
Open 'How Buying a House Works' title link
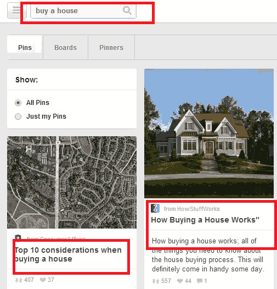[205, 220]
